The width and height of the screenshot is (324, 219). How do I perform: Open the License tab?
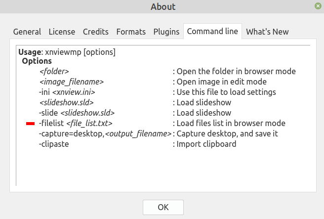pyautogui.click(x=62, y=32)
